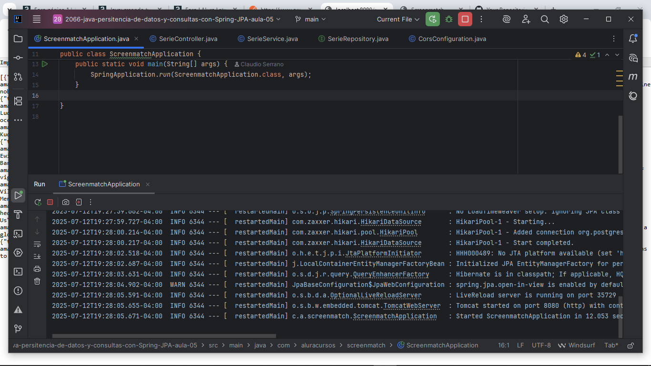
Task: Open Search Everywhere magnifier
Action: coord(545,19)
